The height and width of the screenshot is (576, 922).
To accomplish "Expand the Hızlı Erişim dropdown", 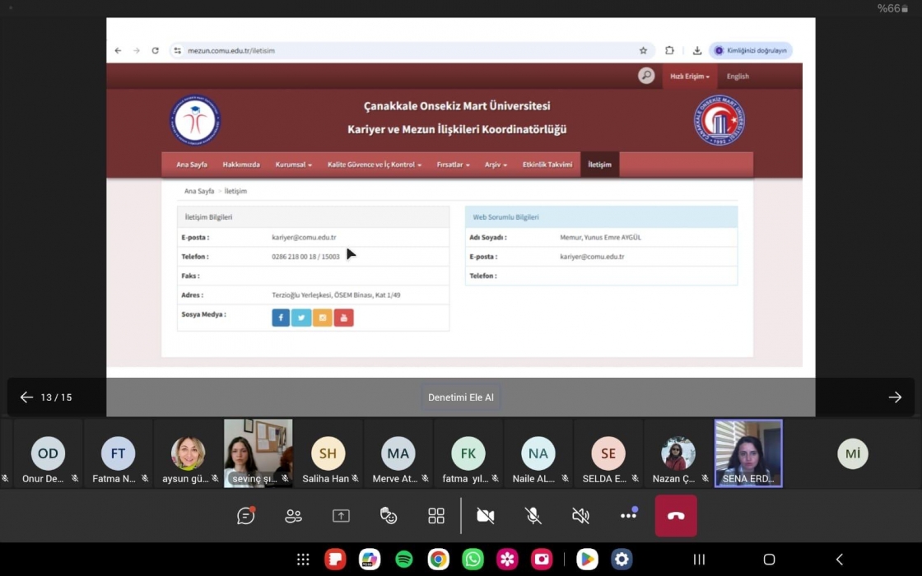I will click(690, 77).
